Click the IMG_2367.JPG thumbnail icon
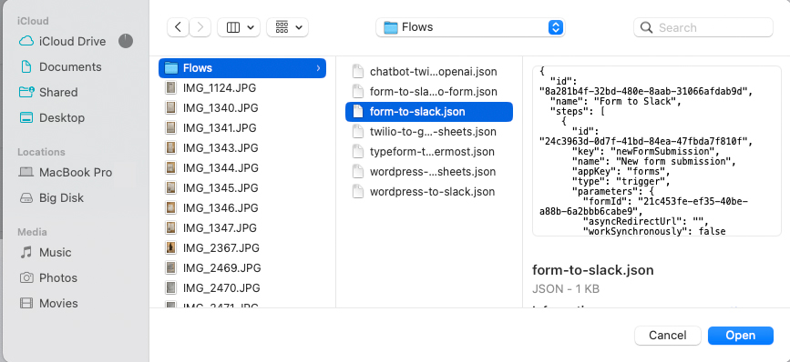Image resolution: width=790 pixels, height=362 pixels. point(171,248)
